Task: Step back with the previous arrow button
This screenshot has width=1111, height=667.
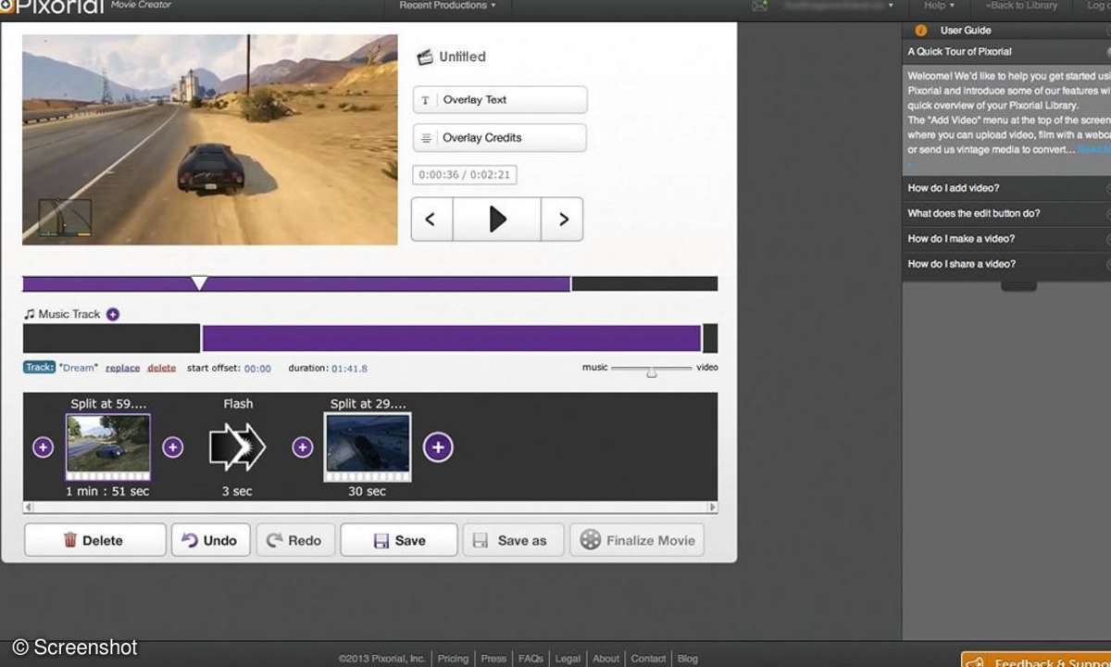Action: point(431,220)
